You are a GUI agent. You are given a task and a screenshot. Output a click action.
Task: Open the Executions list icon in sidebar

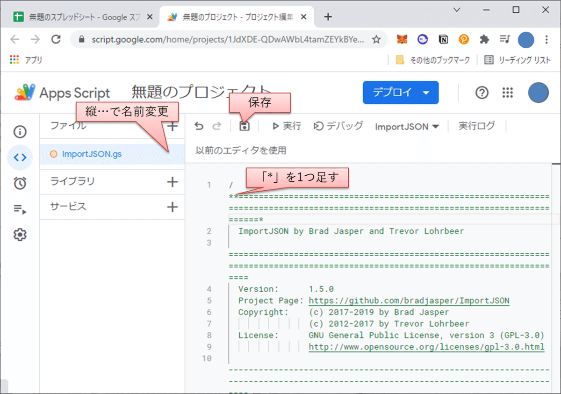click(x=20, y=209)
